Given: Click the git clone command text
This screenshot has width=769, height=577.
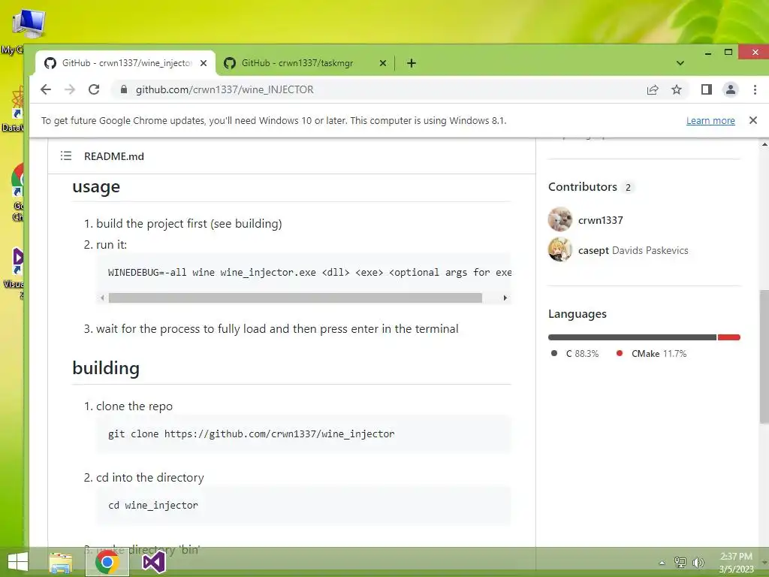Looking at the screenshot, I should [x=251, y=434].
